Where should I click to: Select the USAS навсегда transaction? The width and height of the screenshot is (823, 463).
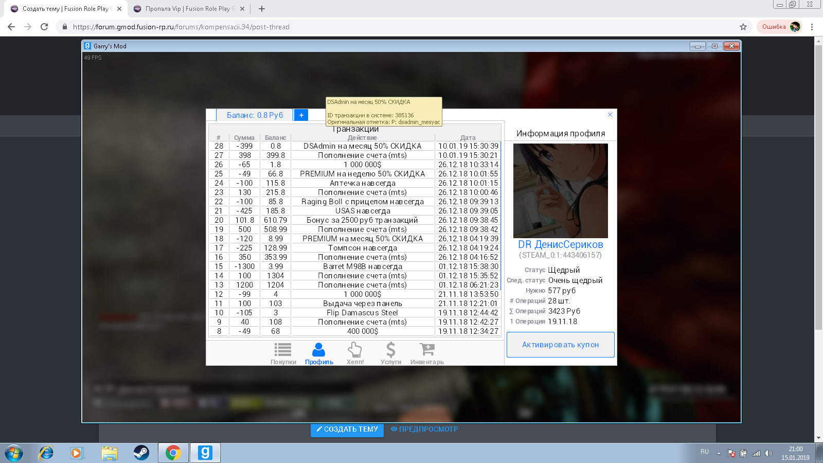coord(355,211)
